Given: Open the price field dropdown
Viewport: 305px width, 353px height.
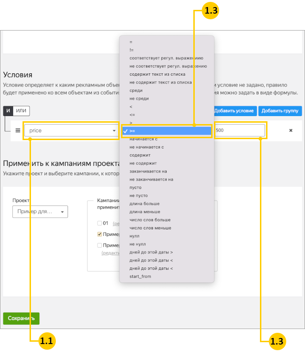Looking at the screenshot, I should (72, 131).
